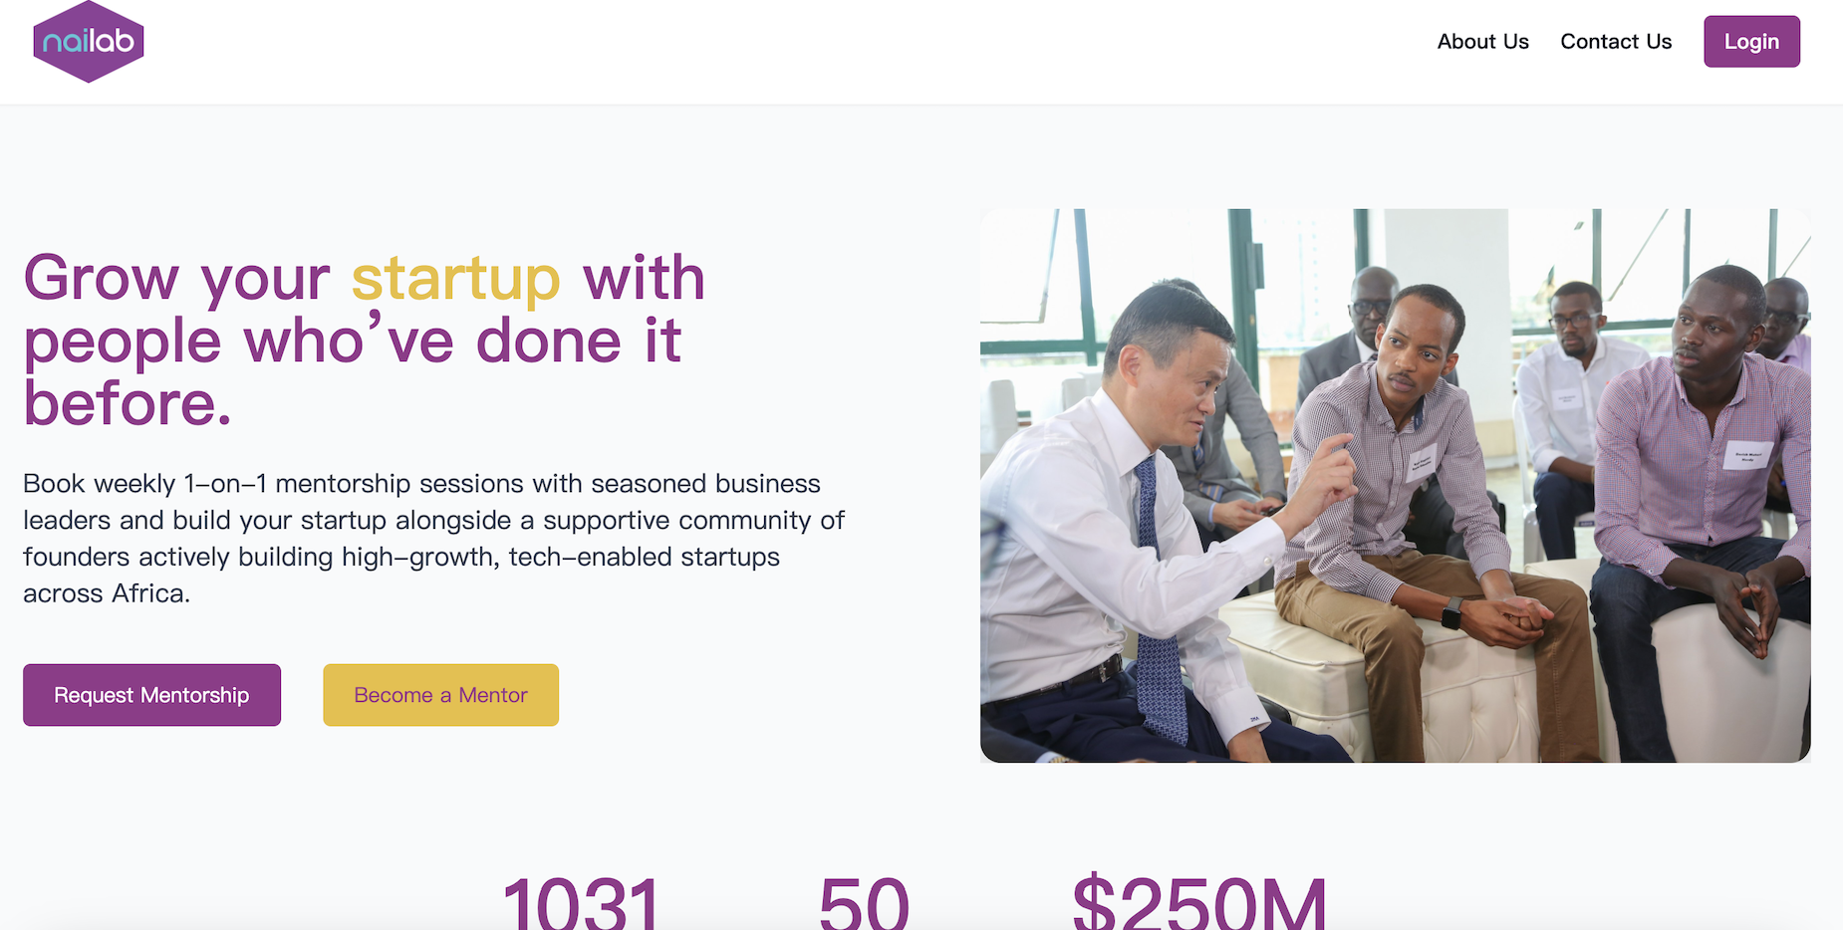Screen dimensions: 1843x930
Task: Click the yellow word "startup" in the headline
Action: coord(456,279)
